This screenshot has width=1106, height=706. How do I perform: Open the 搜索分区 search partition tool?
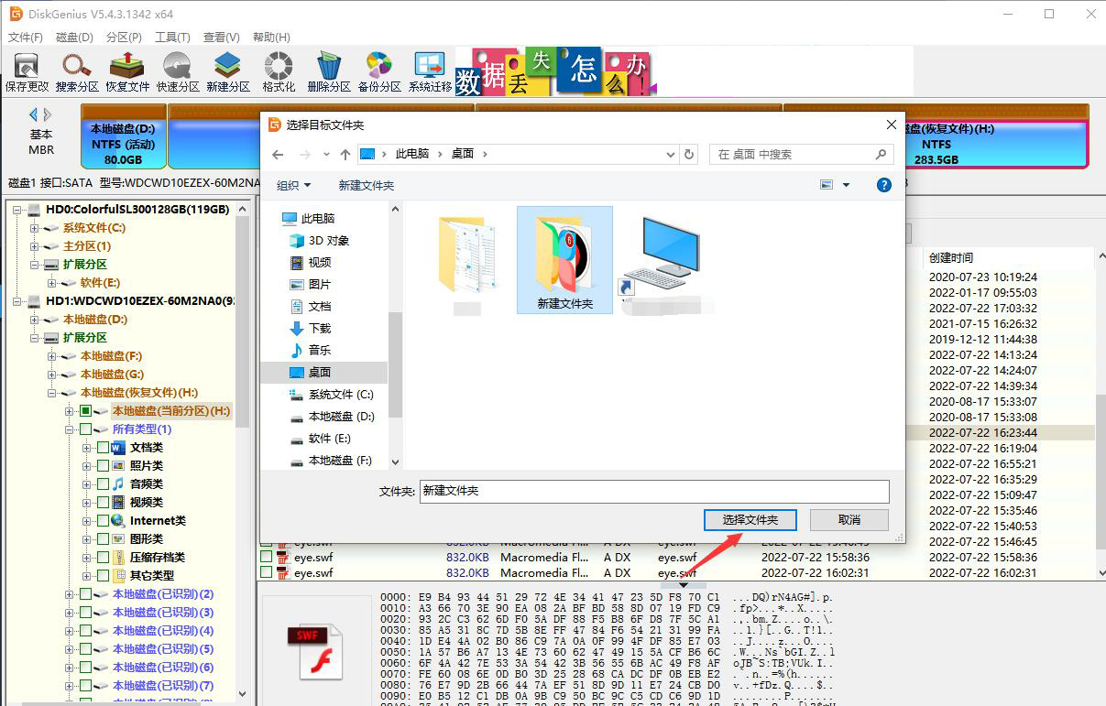(x=77, y=71)
